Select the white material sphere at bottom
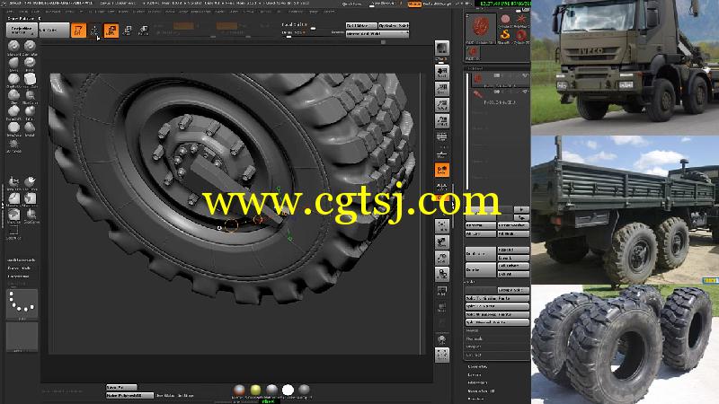The height and width of the screenshot is (404, 719). tap(288, 390)
